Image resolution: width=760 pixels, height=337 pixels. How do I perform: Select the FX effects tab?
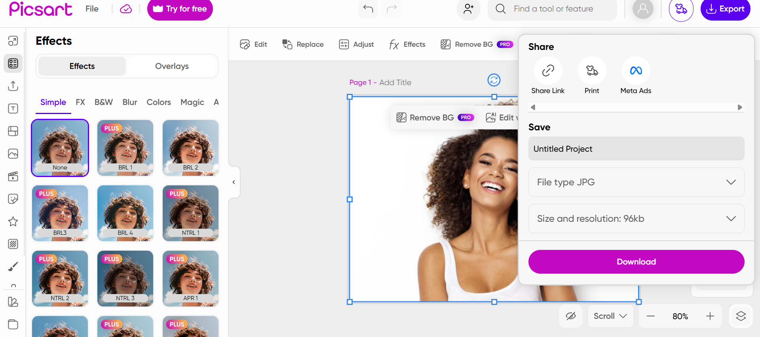pos(80,102)
